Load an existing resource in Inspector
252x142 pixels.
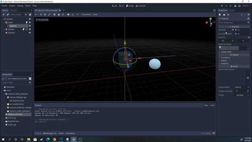tap(224, 15)
